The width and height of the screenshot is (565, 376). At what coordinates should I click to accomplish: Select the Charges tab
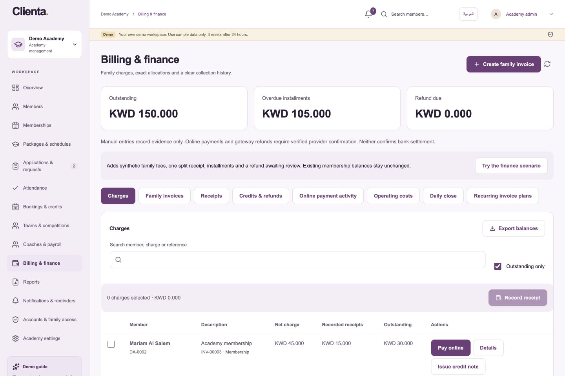[118, 196]
